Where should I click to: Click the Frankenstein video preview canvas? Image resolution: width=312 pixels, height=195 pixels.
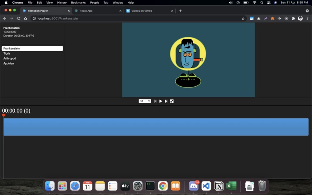pyautogui.click(x=189, y=60)
